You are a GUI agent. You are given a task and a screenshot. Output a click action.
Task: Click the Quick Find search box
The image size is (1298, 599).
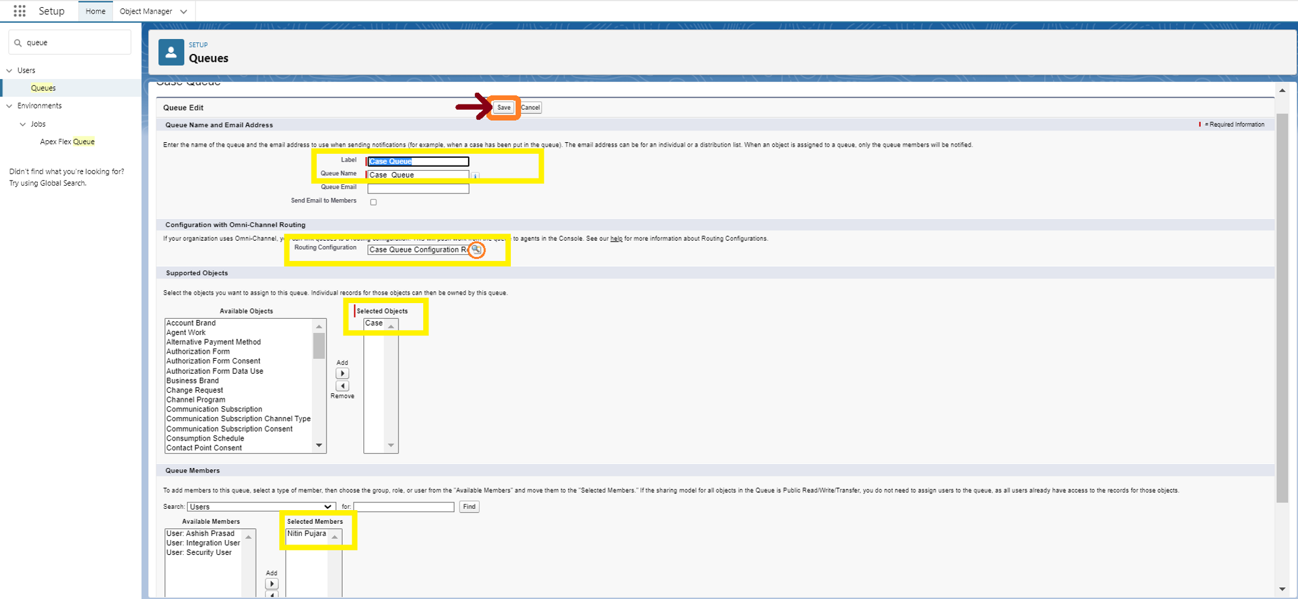click(70, 42)
